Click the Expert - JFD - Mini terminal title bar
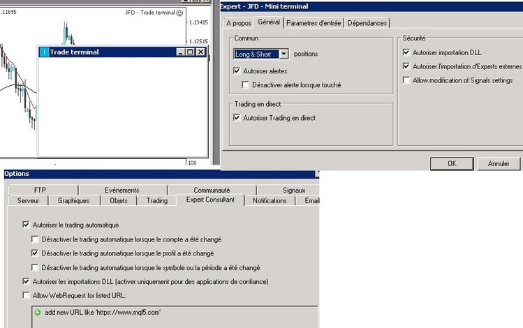The width and height of the screenshot is (523, 328). [371, 6]
